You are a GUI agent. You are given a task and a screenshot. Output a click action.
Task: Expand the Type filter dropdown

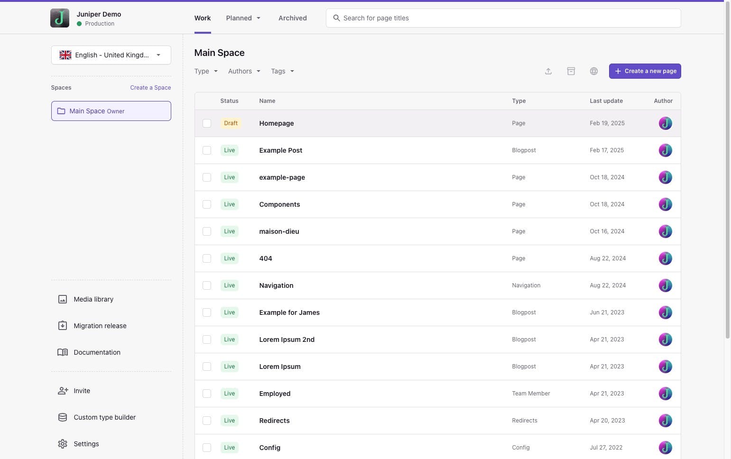206,71
